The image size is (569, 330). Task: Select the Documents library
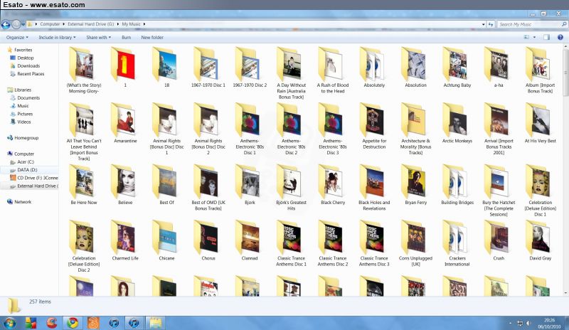coord(28,97)
